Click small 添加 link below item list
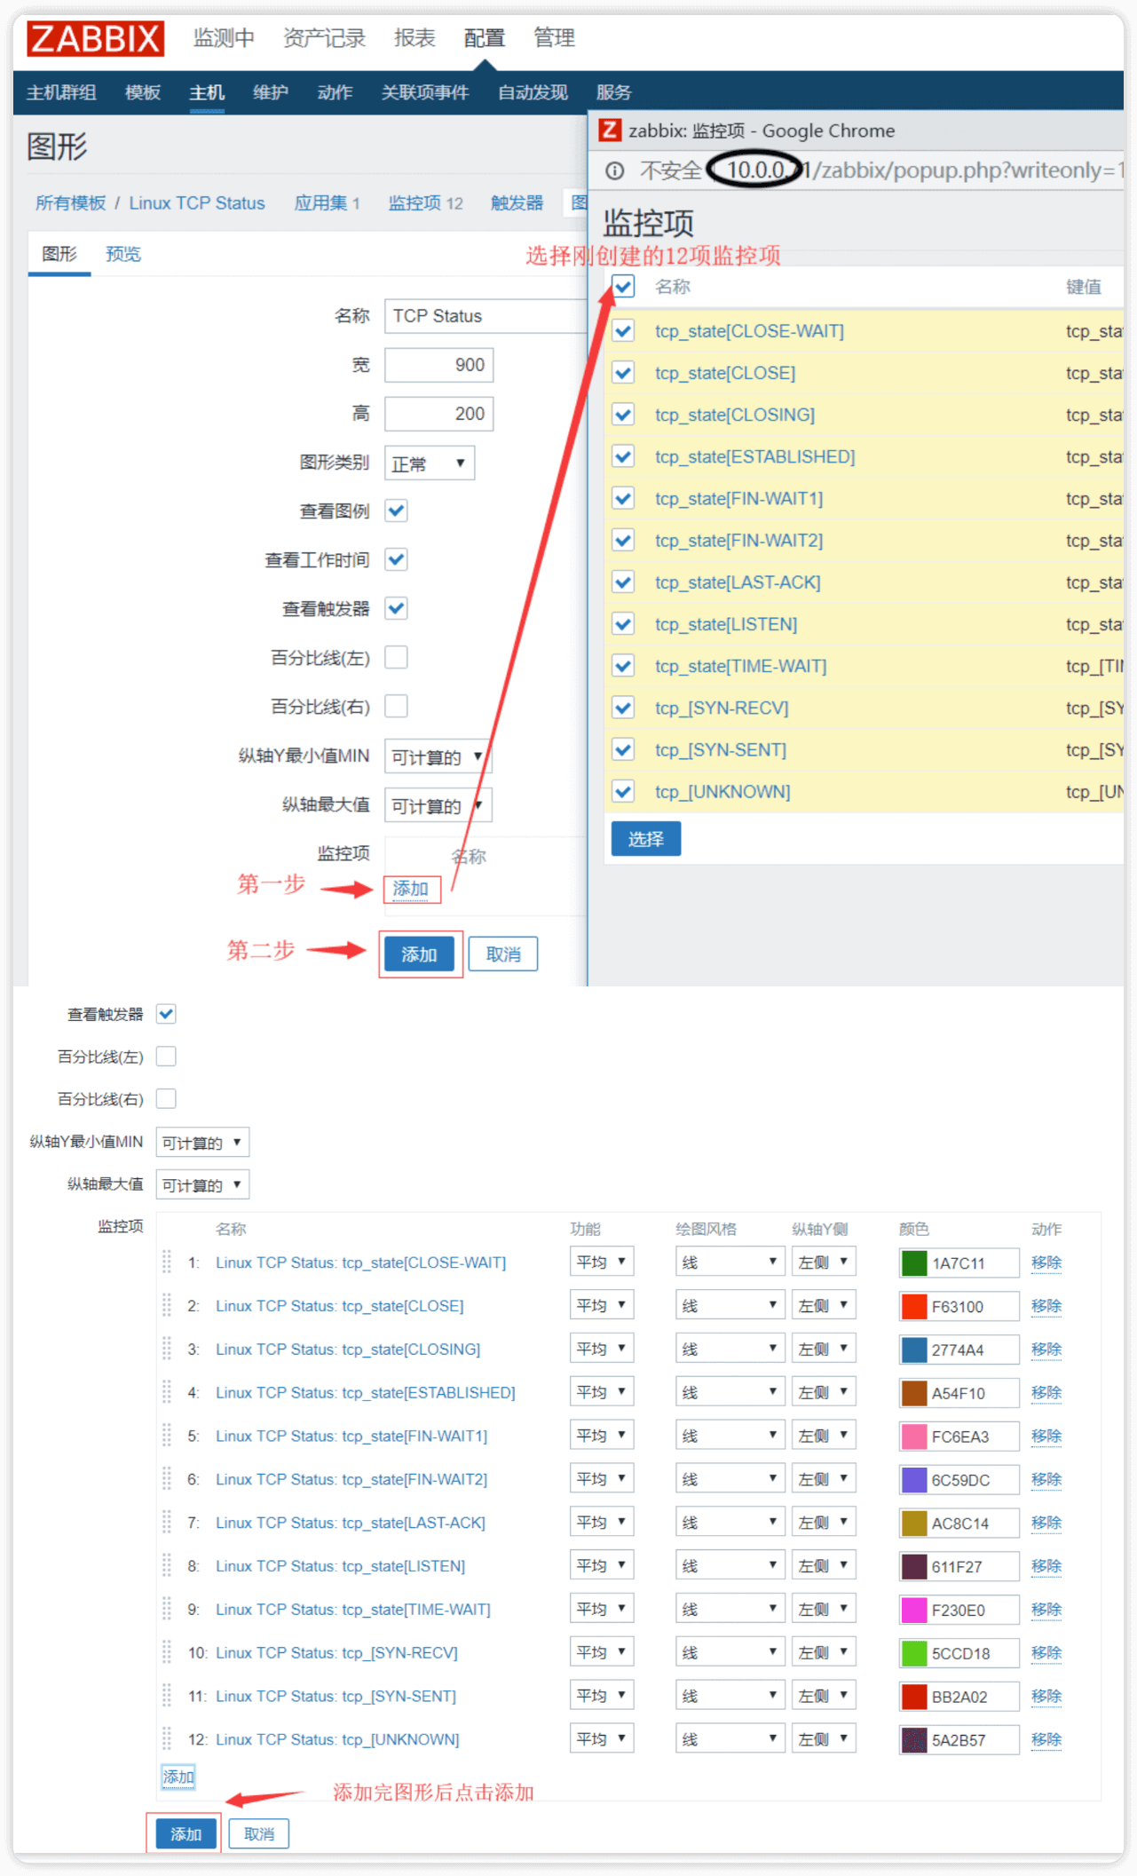The height and width of the screenshot is (1876, 1137). [178, 1777]
